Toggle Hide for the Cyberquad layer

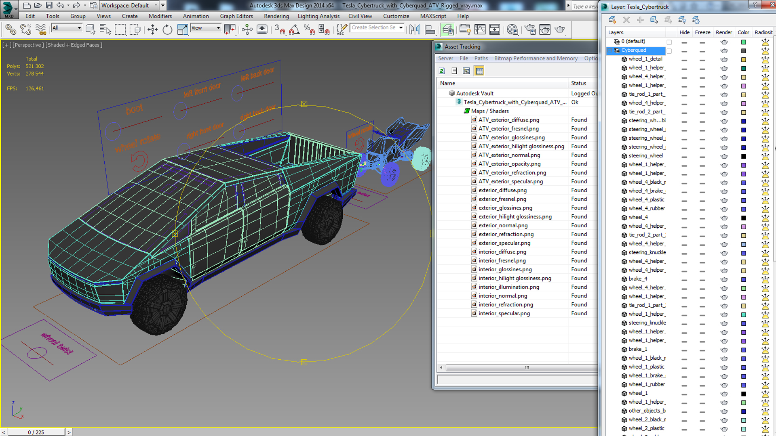pos(684,51)
